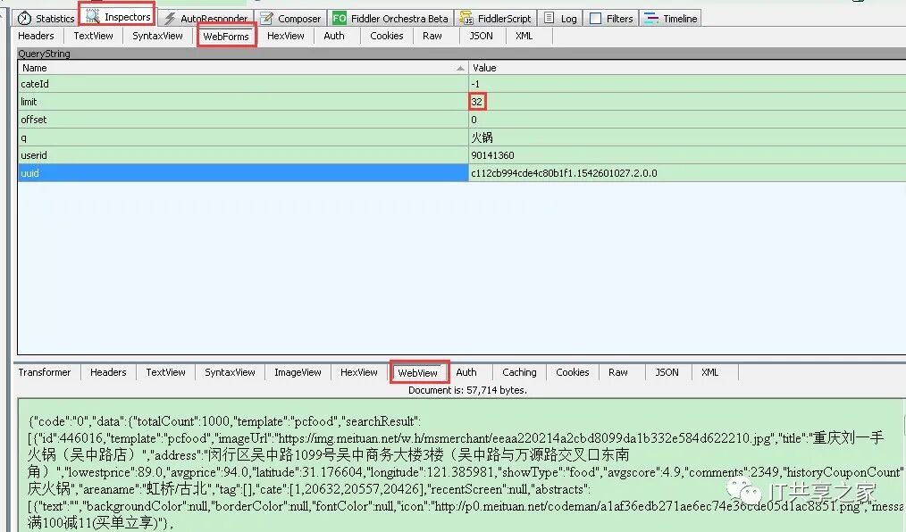The image size is (906, 532).
Task: Open response JSON tab
Action: pyautogui.click(x=667, y=372)
